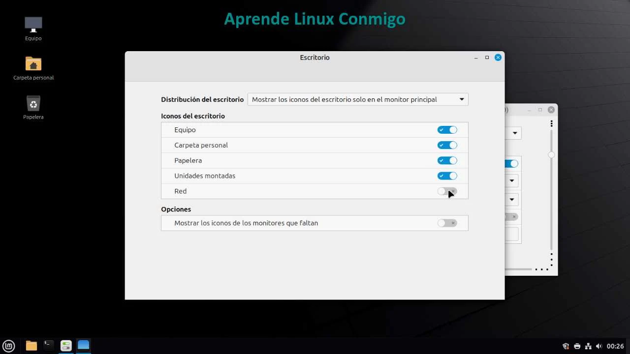This screenshot has width=630, height=354.
Task: Click the Escritorio window title
Action: coord(315,58)
